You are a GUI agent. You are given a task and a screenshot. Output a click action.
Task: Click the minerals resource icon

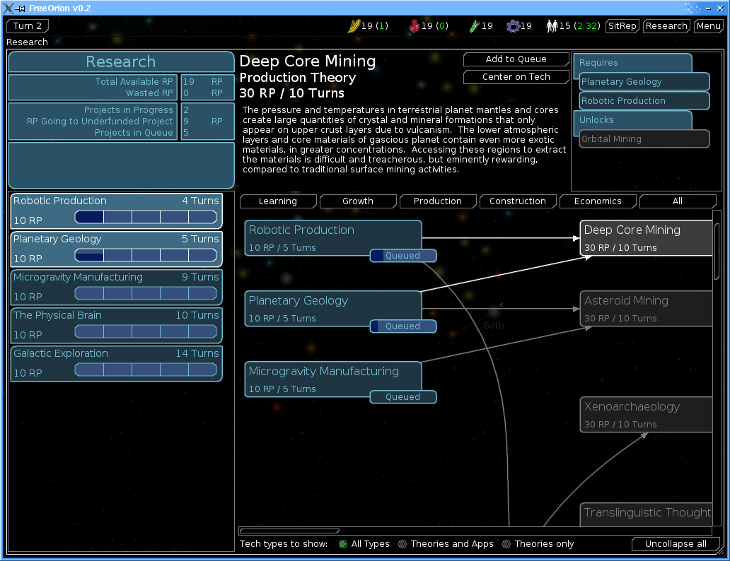pyautogui.click(x=414, y=26)
